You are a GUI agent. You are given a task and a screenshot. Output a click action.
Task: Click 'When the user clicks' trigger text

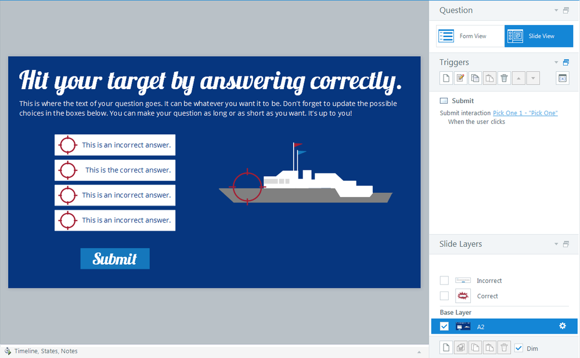point(477,122)
